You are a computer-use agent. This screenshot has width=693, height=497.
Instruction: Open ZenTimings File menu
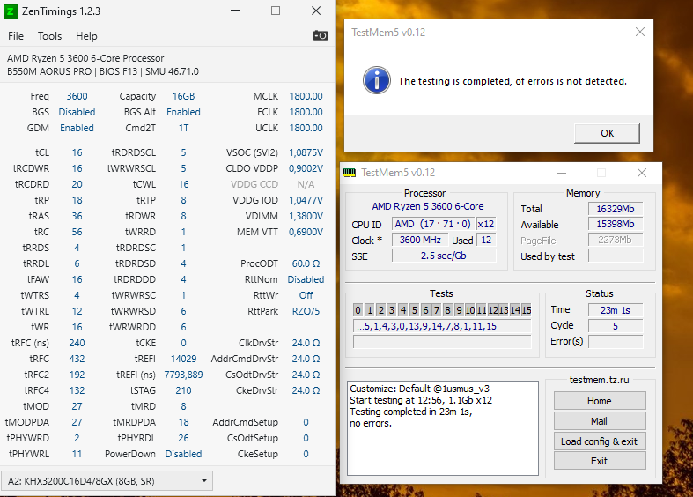tap(16, 36)
